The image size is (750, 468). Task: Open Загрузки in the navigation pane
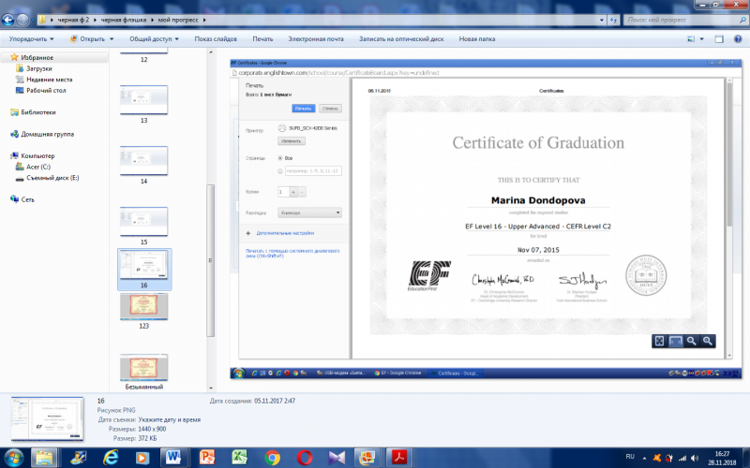[x=38, y=68]
